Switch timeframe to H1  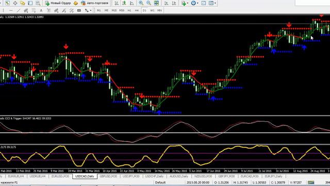(x=129, y=10)
